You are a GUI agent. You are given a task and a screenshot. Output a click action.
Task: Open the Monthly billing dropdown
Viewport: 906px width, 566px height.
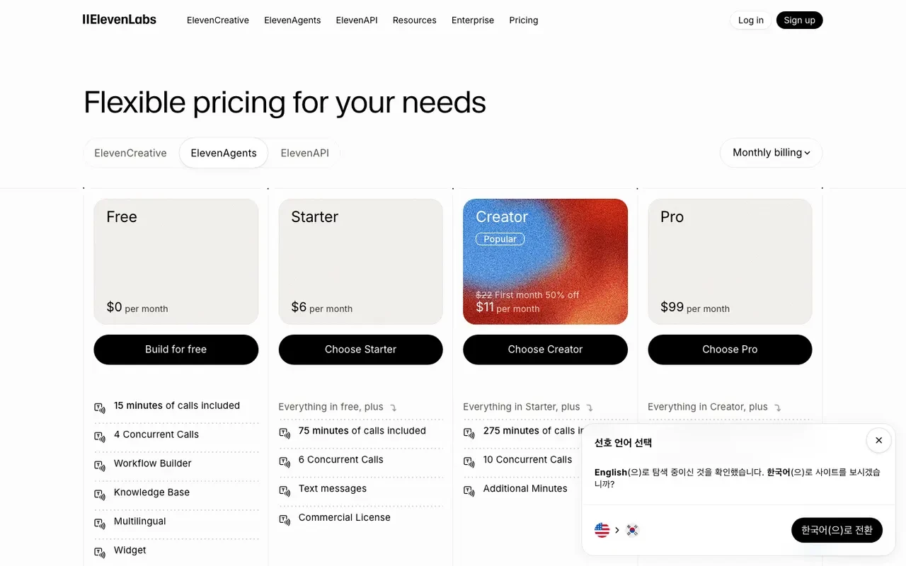pos(771,153)
